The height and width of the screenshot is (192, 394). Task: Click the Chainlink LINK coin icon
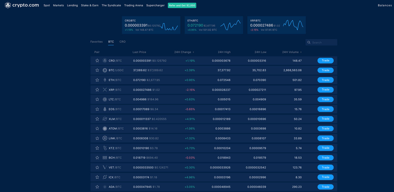tap(105, 138)
